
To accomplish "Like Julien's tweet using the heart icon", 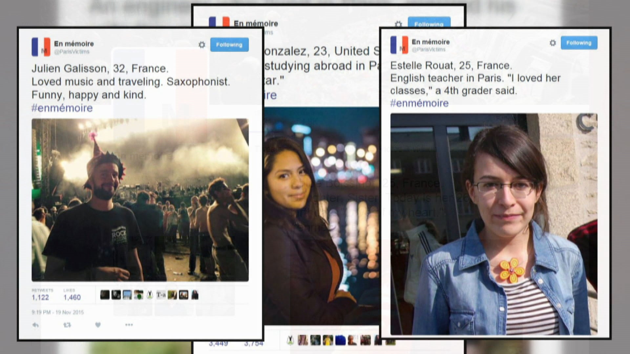I will tap(97, 324).
